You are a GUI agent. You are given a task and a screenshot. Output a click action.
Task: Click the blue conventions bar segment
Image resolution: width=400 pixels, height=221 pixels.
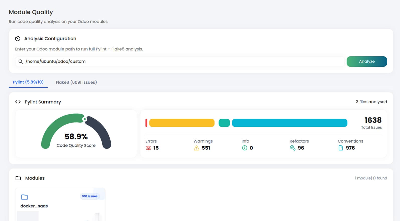[x=289, y=123]
